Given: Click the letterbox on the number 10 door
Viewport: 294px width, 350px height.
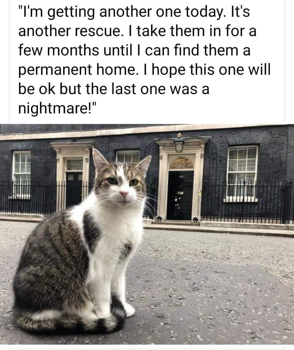Looking at the screenshot, I should pos(180,192).
